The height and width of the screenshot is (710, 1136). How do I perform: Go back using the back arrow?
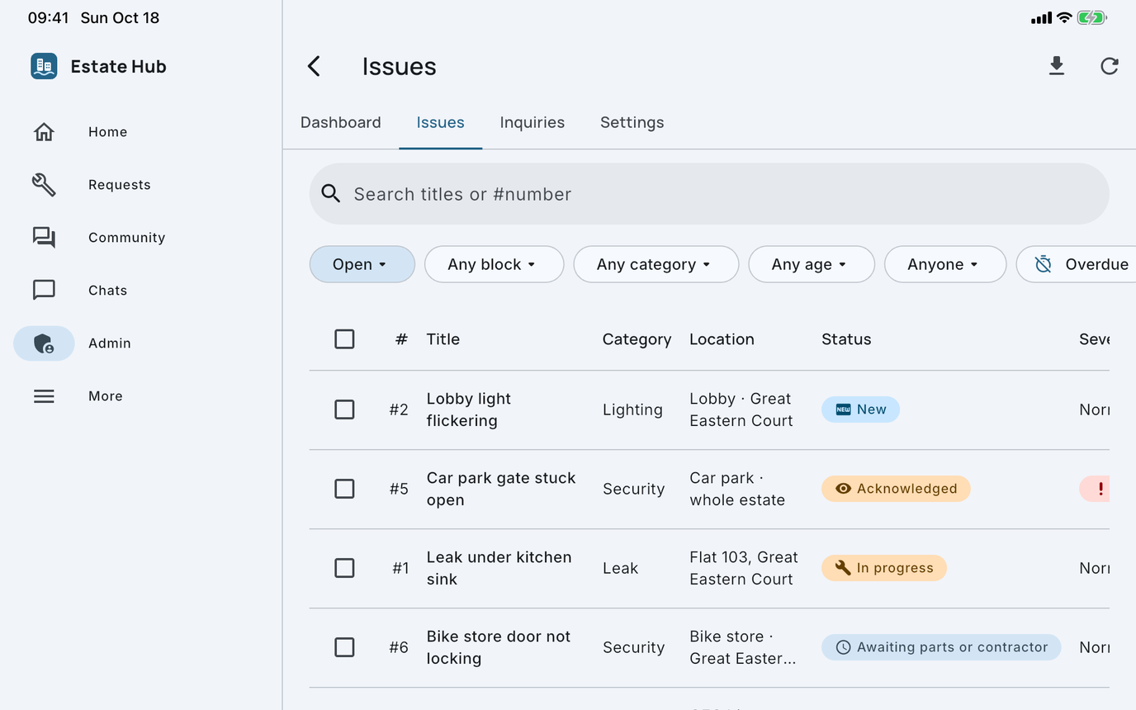(x=314, y=66)
